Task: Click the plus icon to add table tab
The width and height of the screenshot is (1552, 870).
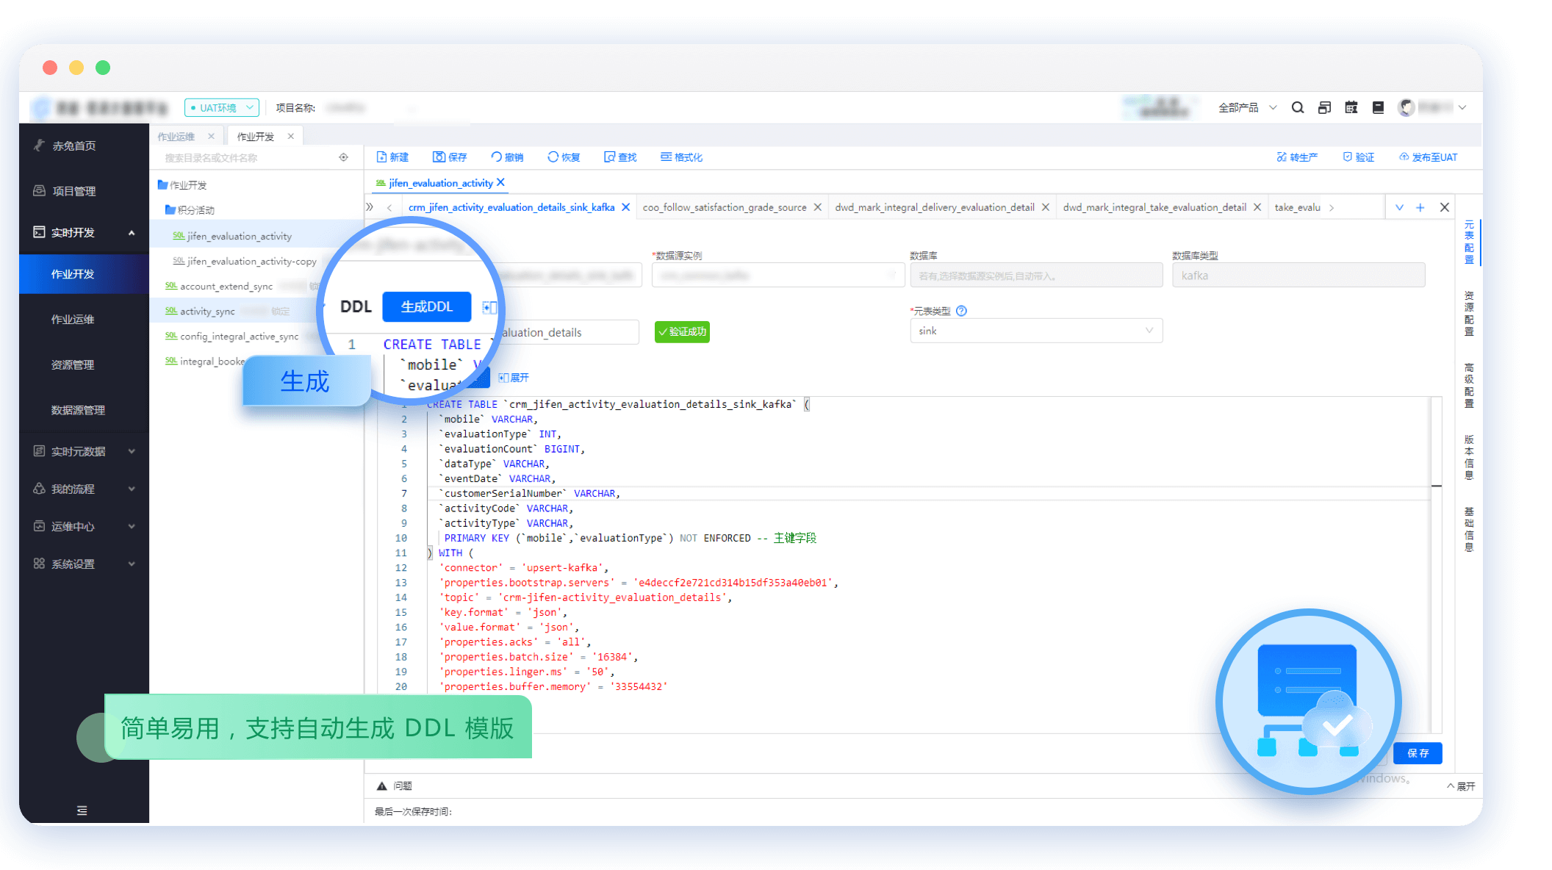Action: pos(1420,207)
